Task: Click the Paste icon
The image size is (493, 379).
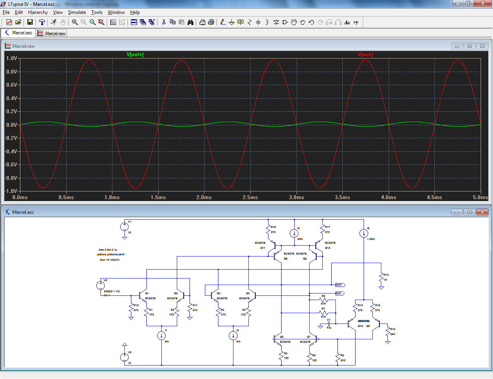Action: [181, 22]
